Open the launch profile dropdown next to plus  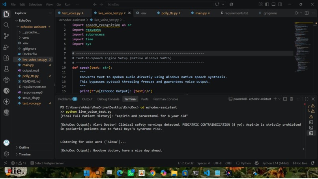click(x=279, y=99)
